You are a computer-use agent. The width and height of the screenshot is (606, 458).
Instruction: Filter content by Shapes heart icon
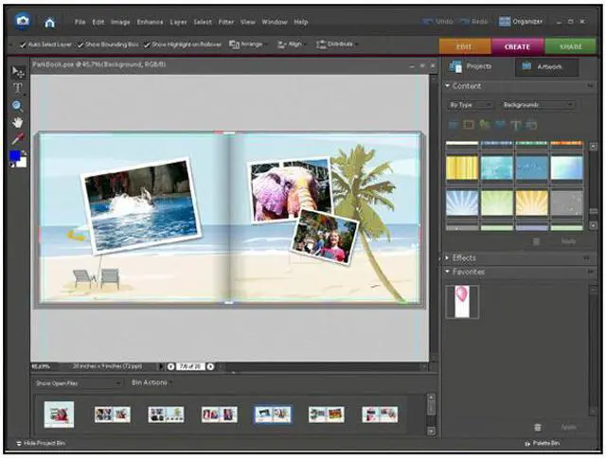(500, 125)
